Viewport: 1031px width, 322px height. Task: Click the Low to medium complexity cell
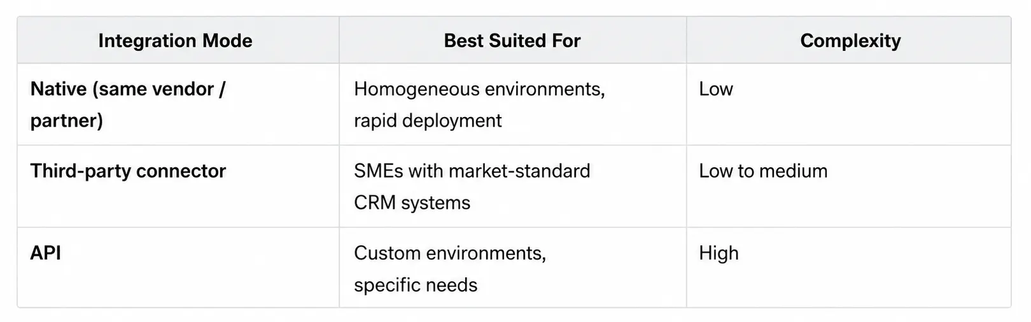tap(763, 171)
